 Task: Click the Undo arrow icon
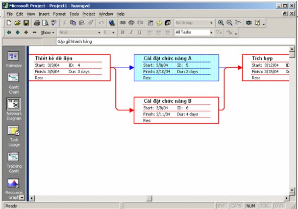pyautogui.click(x=101, y=23)
